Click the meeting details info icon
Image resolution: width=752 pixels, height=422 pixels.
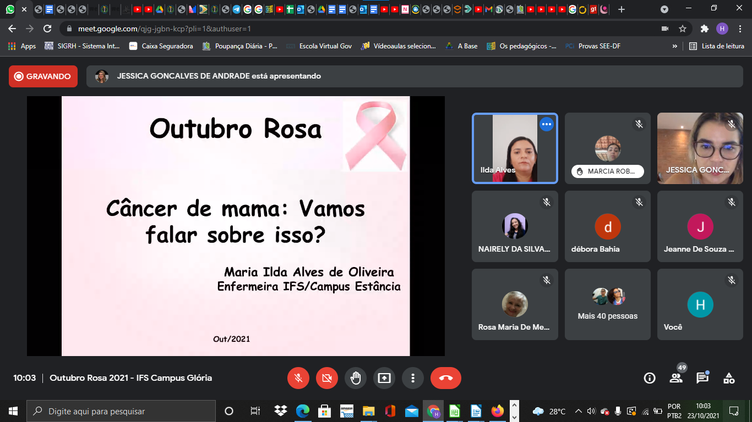point(650,378)
